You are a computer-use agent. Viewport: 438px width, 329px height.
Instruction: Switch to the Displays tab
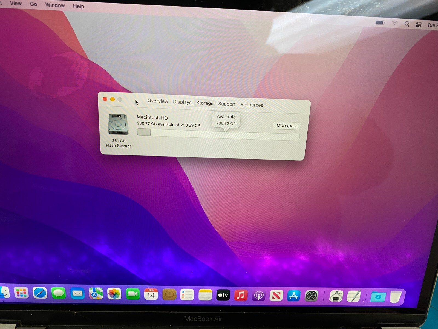point(182,102)
